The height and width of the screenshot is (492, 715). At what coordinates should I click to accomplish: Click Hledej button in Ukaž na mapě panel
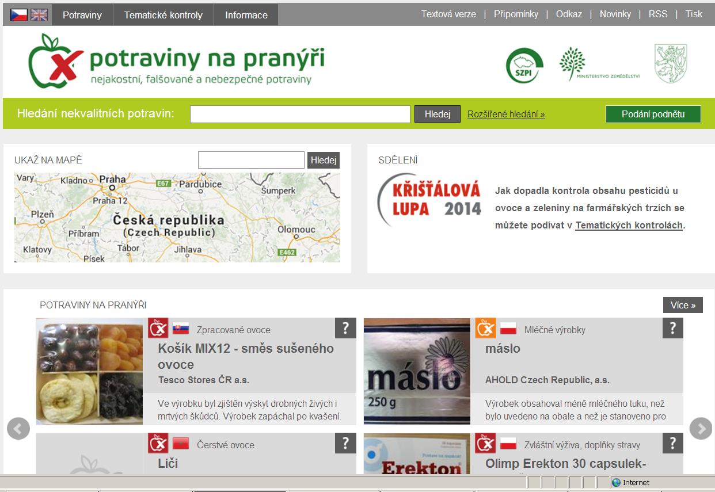pos(324,160)
